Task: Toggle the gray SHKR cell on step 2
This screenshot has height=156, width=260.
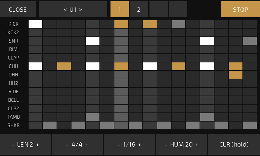Action: [x=50, y=125]
